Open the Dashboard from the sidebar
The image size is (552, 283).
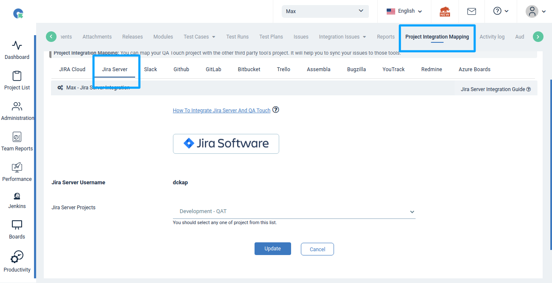click(17, 50)
